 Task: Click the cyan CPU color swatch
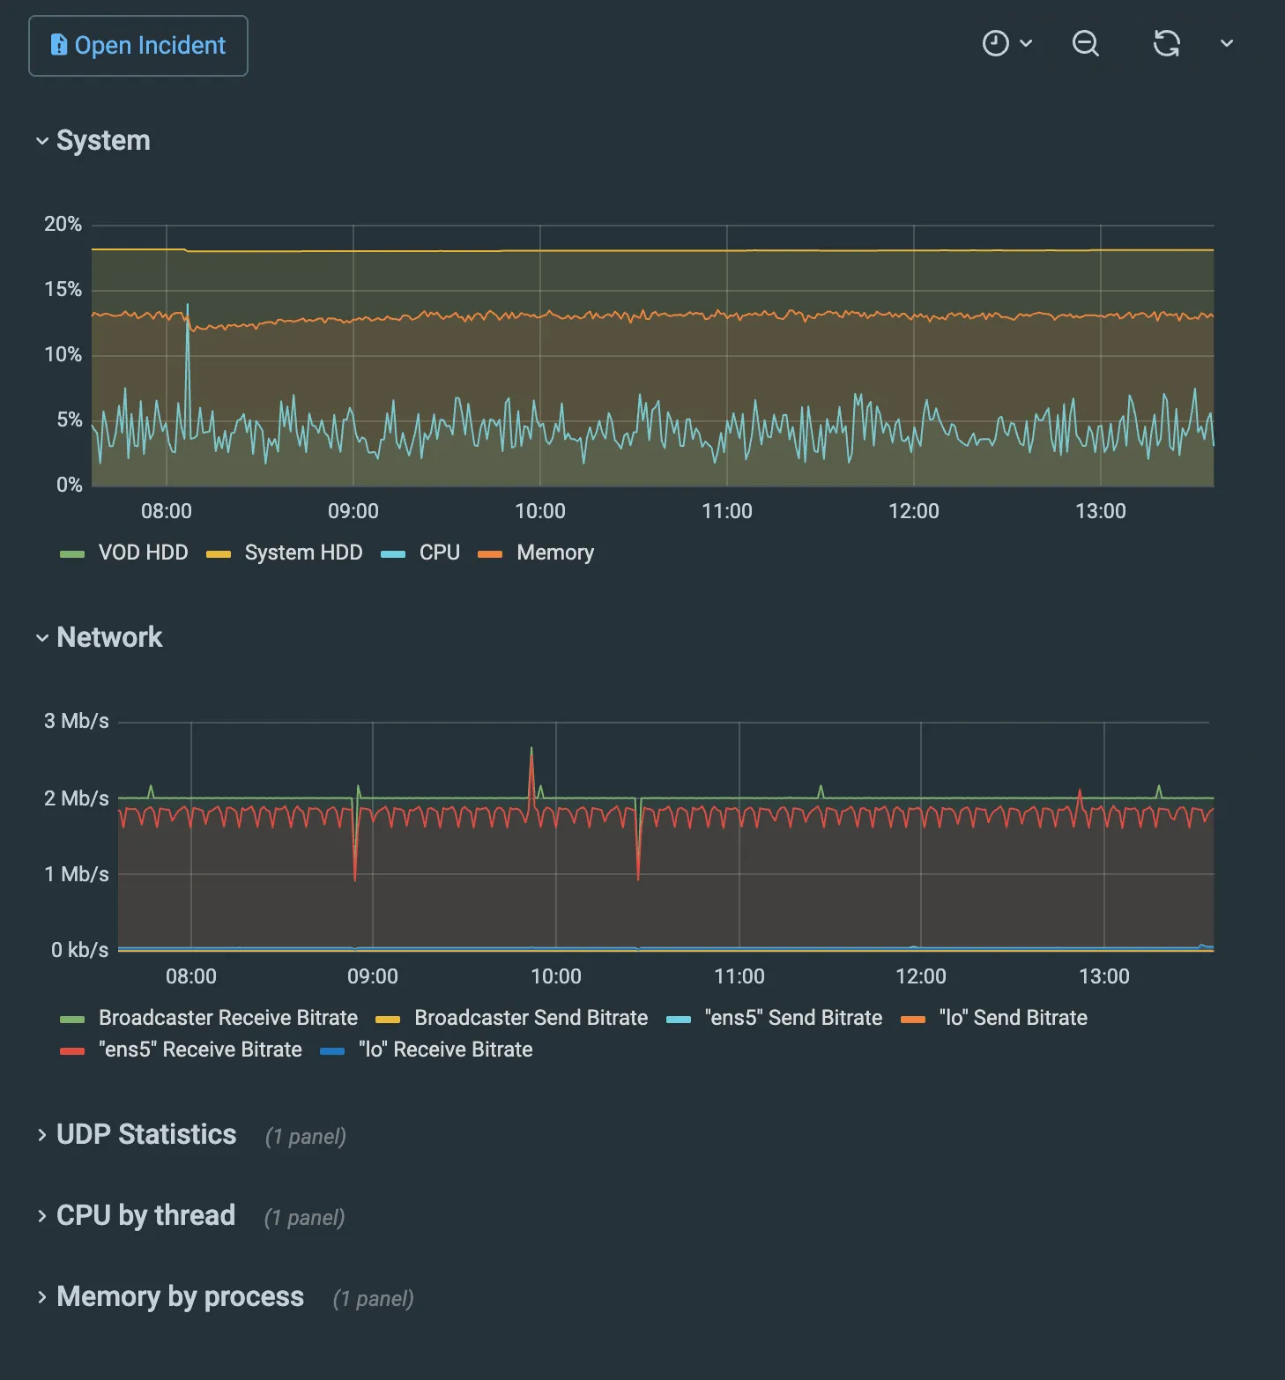coord(393,554)
